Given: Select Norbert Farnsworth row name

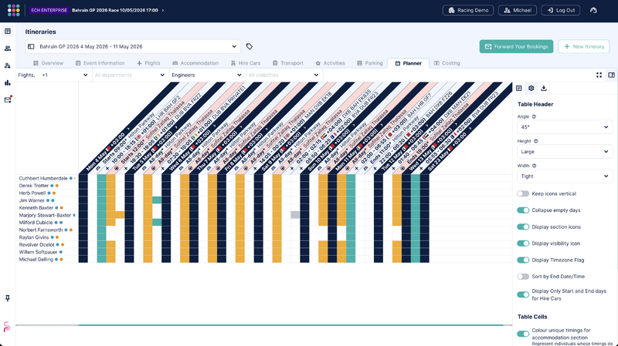Looking at the screenshot, I should 41,230.
